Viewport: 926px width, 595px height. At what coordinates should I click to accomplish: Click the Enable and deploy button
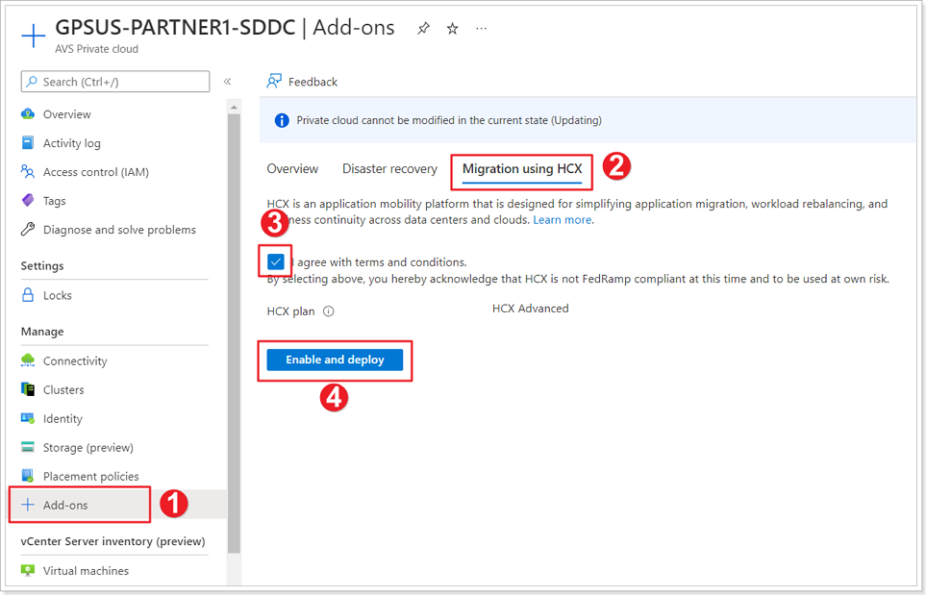tap(335, 360)
